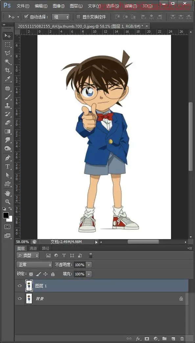Create a new layer
195x343 pixels.
[x=173, y=339]
